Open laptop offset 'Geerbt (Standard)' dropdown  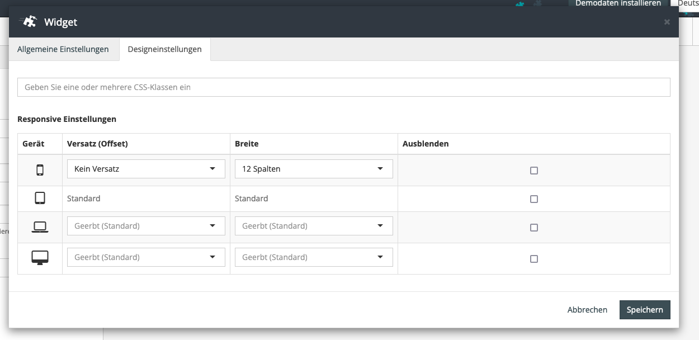tap(146, 226)
